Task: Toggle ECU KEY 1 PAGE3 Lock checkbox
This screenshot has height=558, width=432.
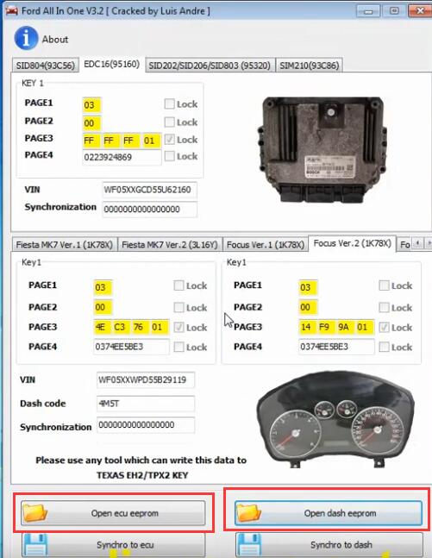Action: click(x=169, y=140)
